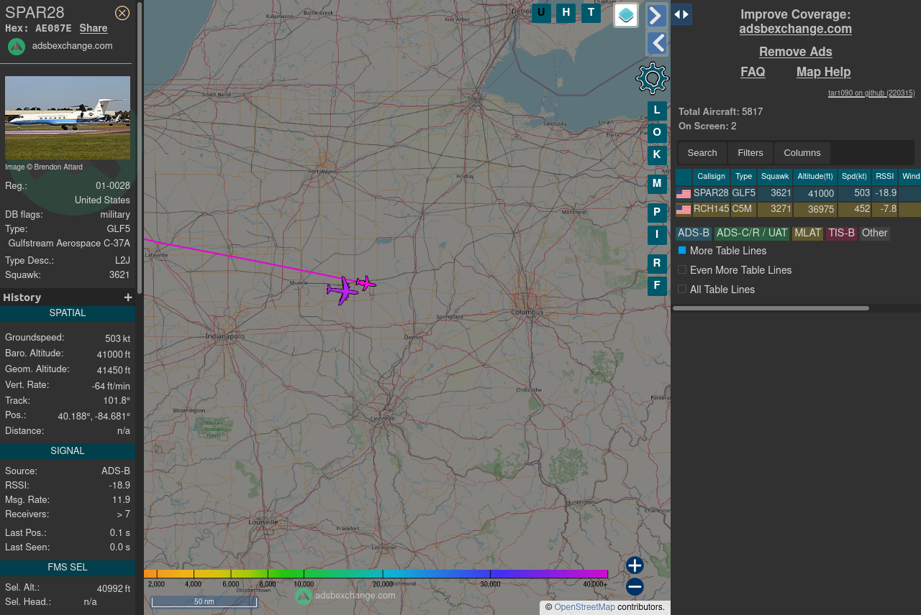Click the H map button
921x615 pixels.
566,13
